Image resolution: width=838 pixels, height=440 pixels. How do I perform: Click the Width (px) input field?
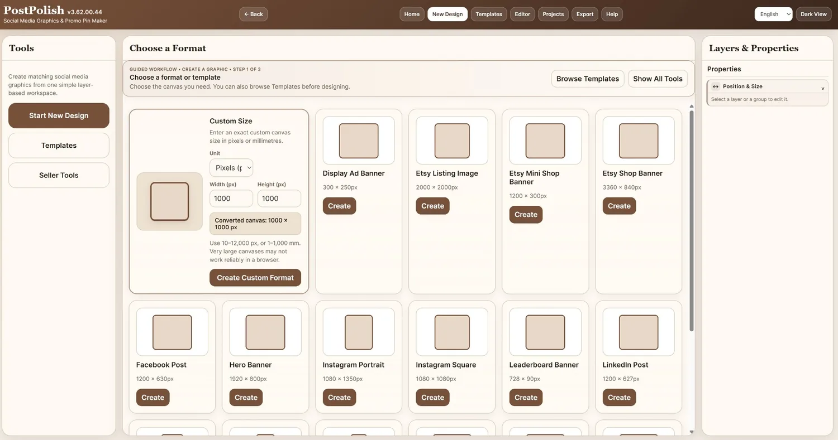[231, 199]
